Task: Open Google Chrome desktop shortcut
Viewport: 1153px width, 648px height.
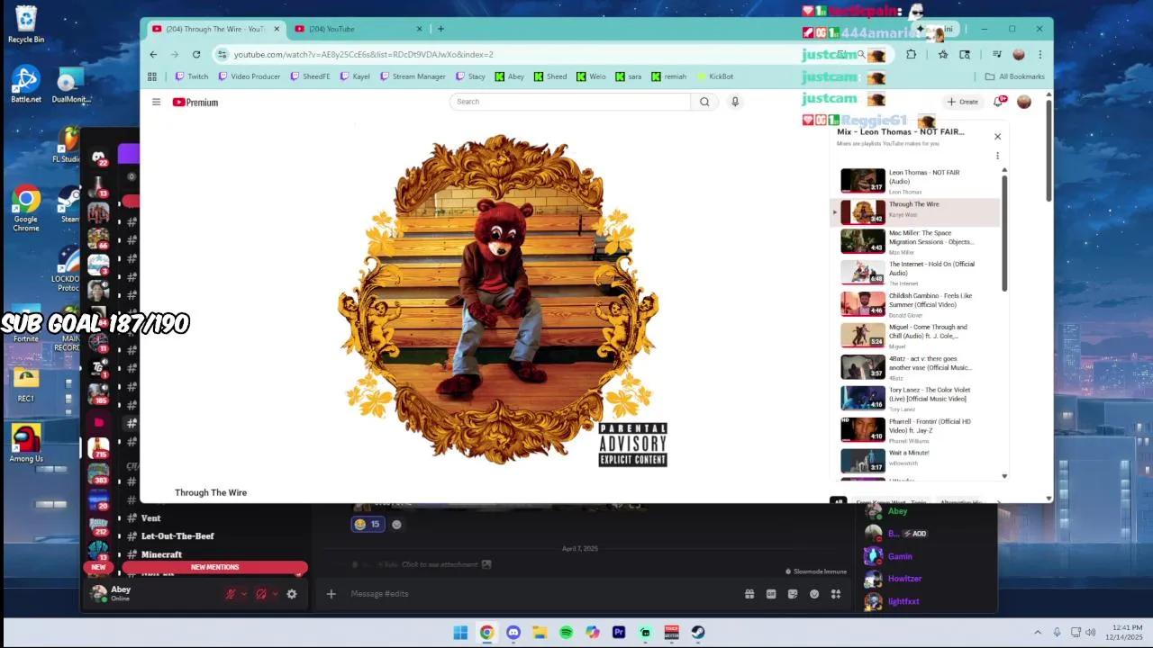Action: [26, 209]
